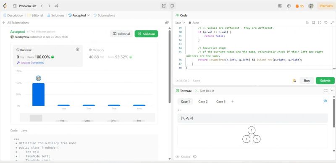Toggle fullscreen for the testcase panel
This screenshot has width=336, height=163.
tap(326, 91)
